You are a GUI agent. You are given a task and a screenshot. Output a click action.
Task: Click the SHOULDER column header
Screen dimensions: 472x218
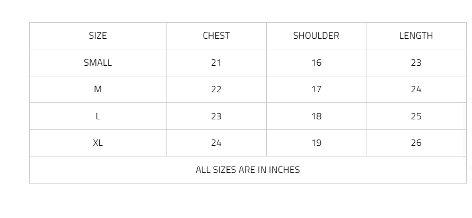coord(316,36)
